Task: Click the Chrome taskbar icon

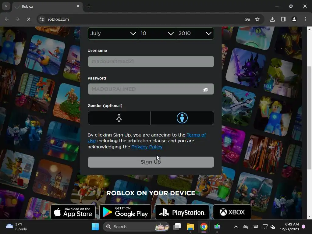Action: [x=204, y=227]
